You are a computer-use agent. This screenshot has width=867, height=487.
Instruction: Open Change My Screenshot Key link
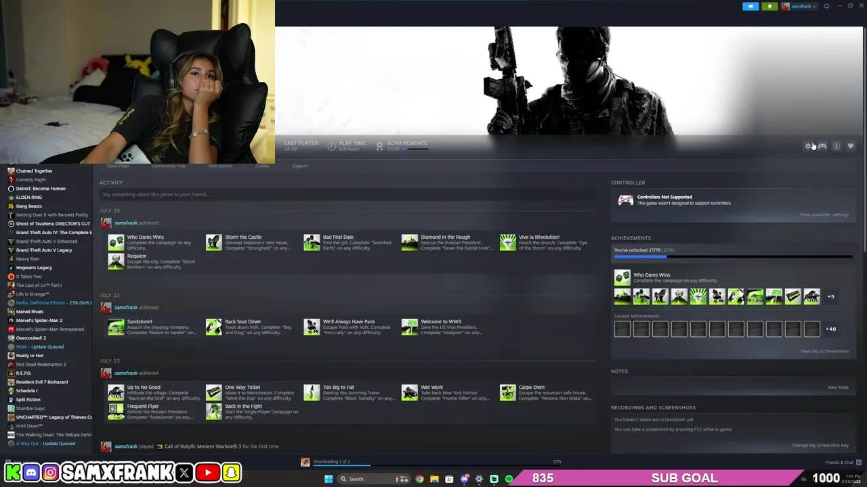(820, 445)
